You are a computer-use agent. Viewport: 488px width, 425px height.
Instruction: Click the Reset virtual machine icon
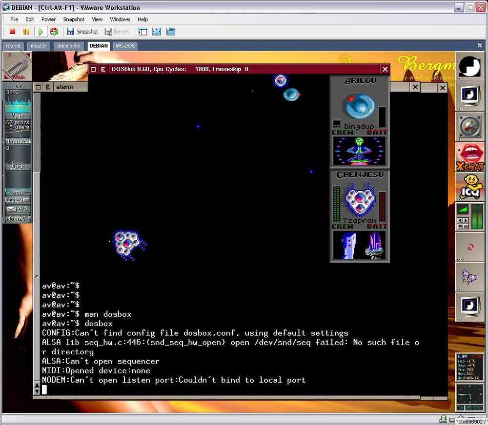pyautogui.click(x=54, y=32)
